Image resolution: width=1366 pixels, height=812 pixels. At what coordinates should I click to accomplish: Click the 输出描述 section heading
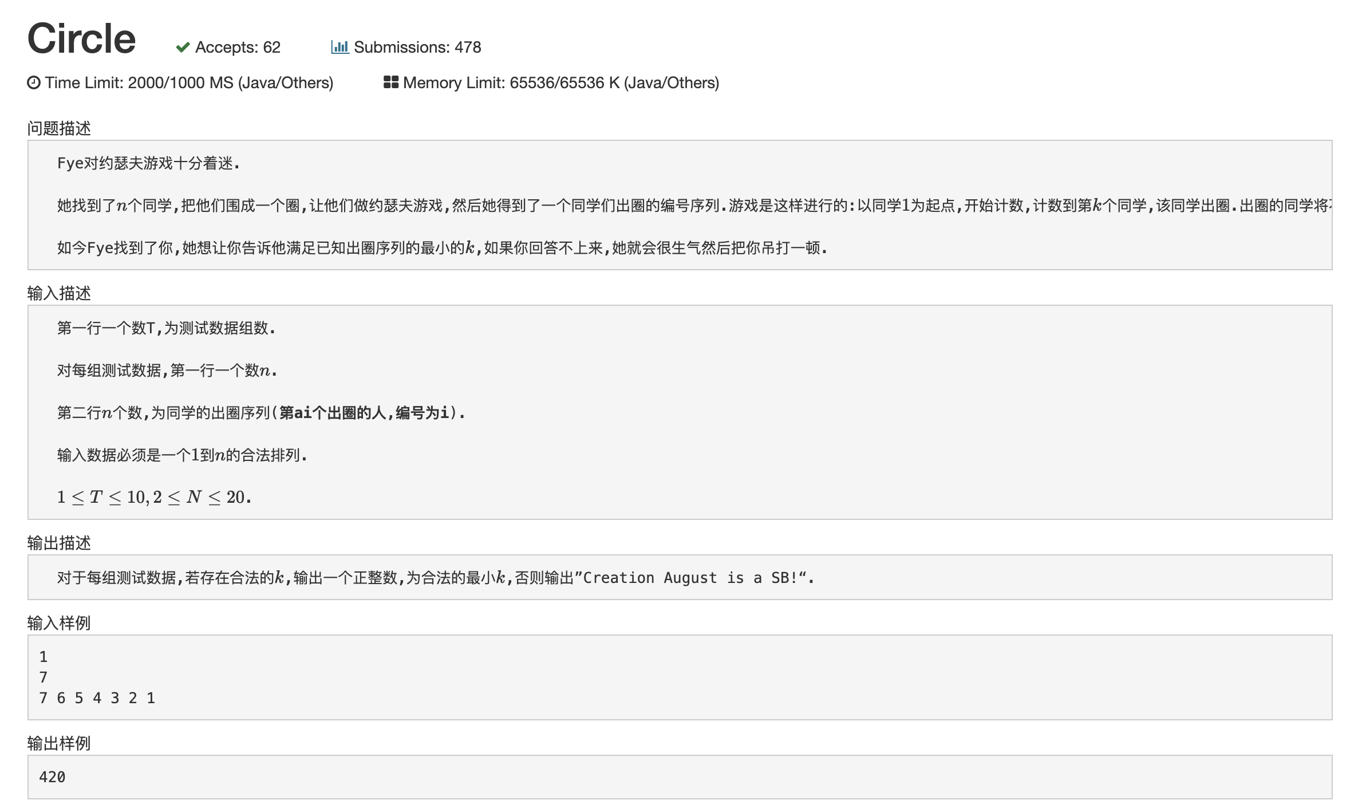pos(59,543)
